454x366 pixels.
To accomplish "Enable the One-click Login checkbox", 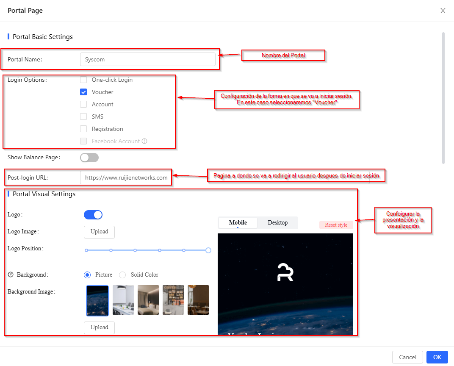I will (83, 80).
